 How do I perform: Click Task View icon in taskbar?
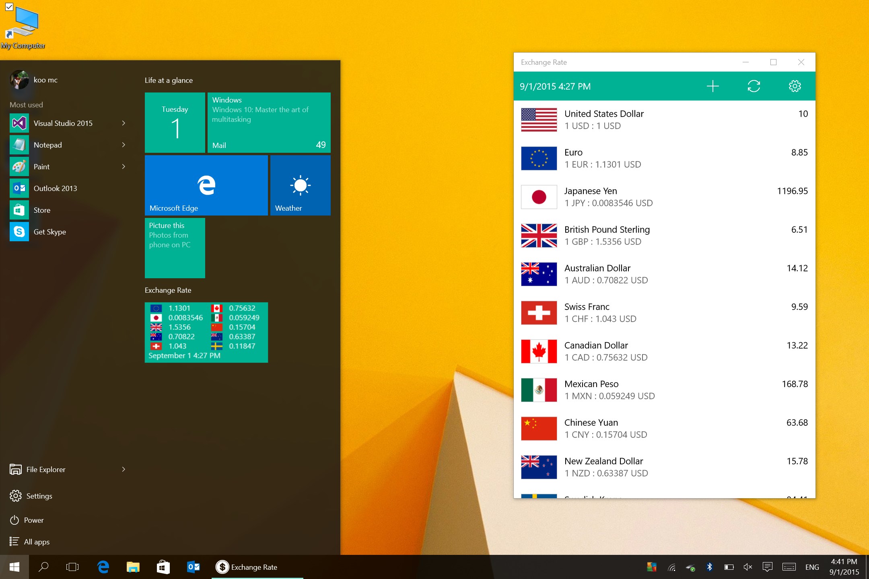tap(72, 567)
